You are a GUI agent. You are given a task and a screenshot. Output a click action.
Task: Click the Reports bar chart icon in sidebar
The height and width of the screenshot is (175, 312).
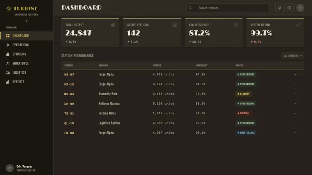coord(8,82)
